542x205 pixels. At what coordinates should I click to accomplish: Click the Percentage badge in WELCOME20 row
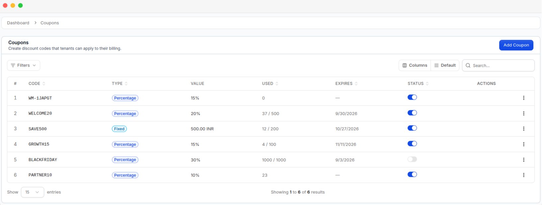click(x=125, y=114)
